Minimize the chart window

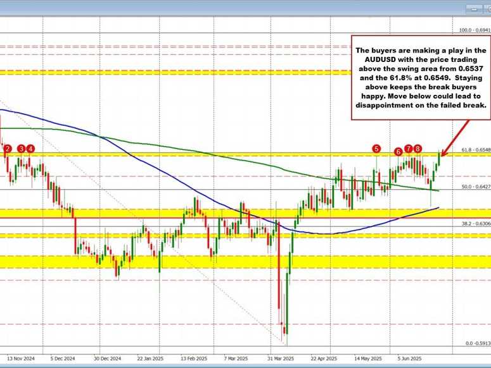click(475, 9)
